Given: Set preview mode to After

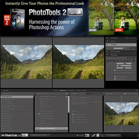Looking at the screenshot, I should pyautogui.click(x=135, y=94).
